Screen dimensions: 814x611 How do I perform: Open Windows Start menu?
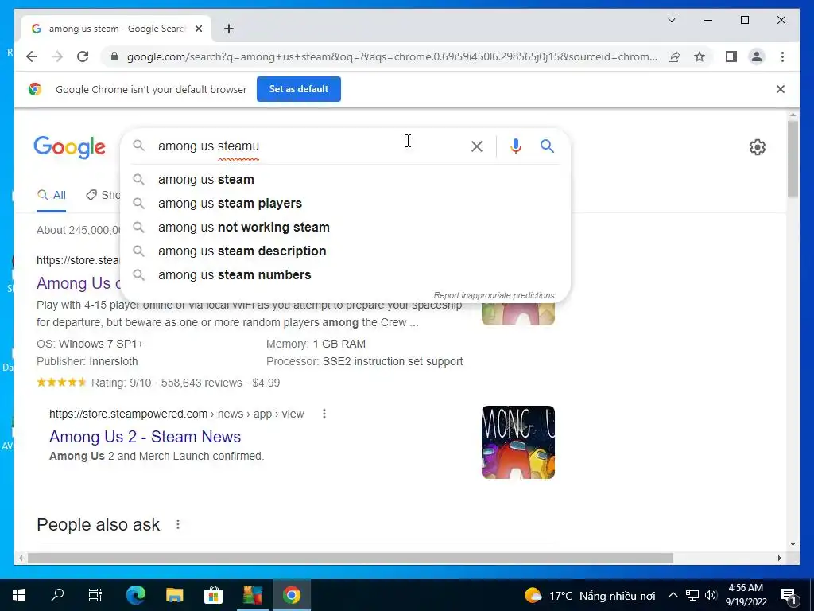click(19, 595)
